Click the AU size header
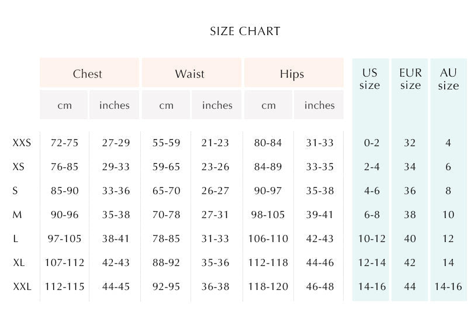The width and height of the screenshot is (474, 318). point(448,79)
